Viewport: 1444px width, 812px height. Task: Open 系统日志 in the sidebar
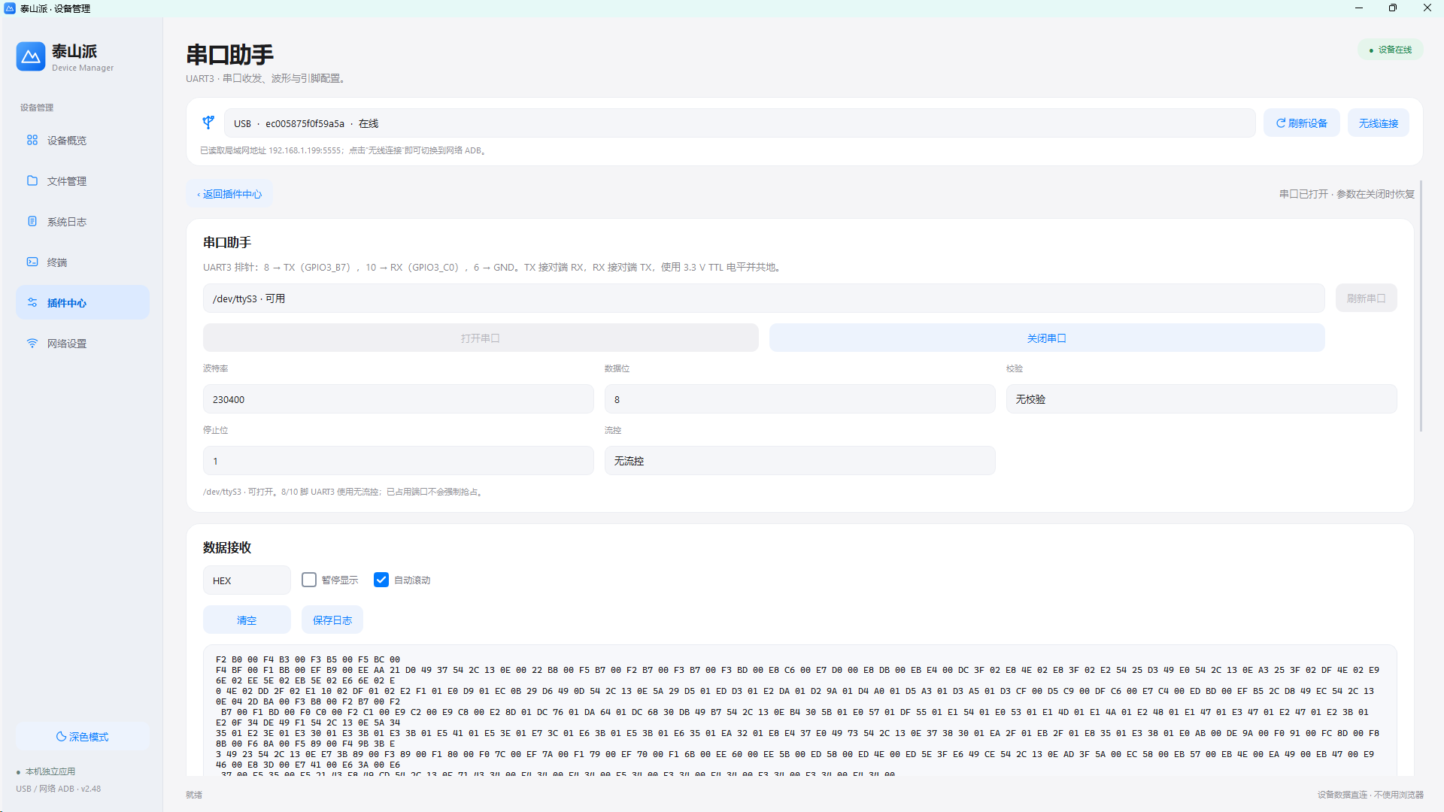click(x=83, y=222)
